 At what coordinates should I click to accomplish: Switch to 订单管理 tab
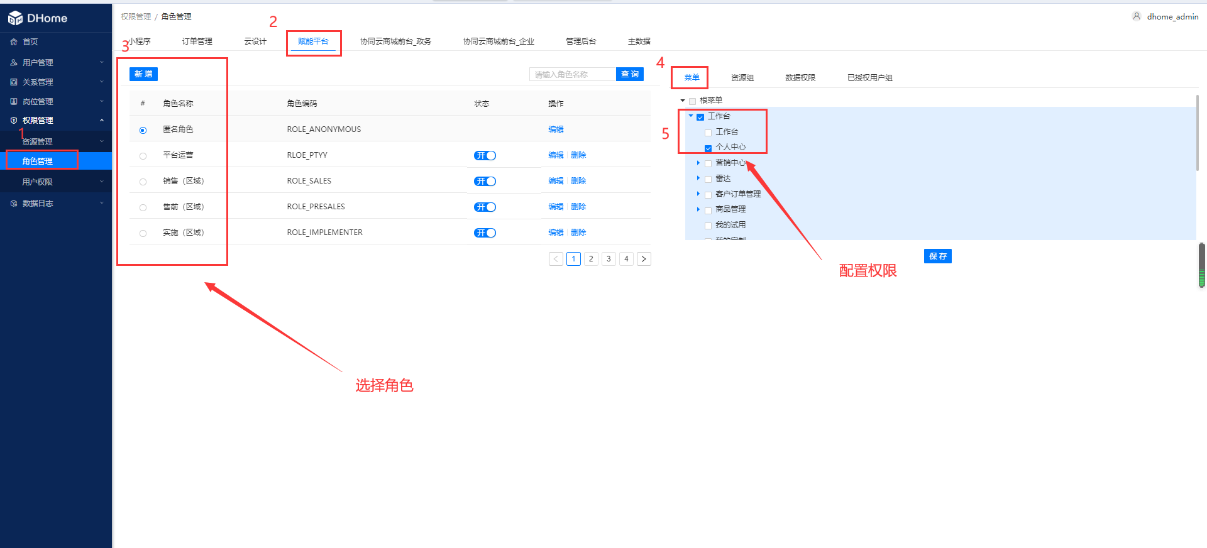click(x=197, y=41)
